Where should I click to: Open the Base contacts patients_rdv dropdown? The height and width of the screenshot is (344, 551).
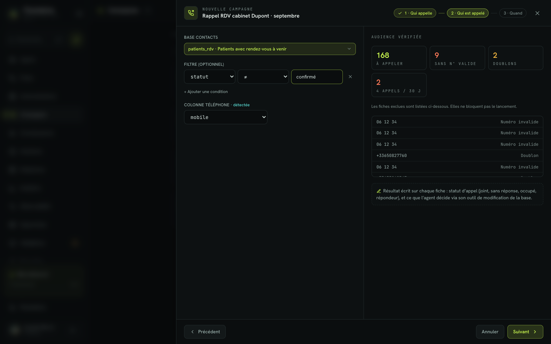(270, 49)
